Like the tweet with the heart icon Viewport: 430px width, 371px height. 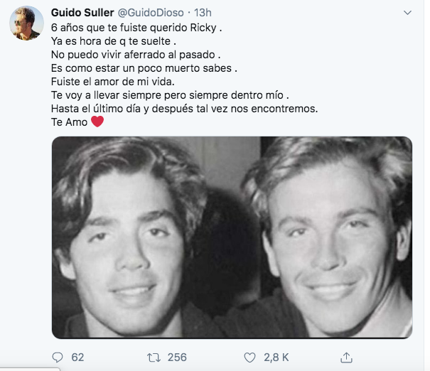(x=249, y=357)
